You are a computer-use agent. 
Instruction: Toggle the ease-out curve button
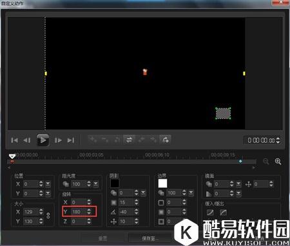tap(224, 212)
